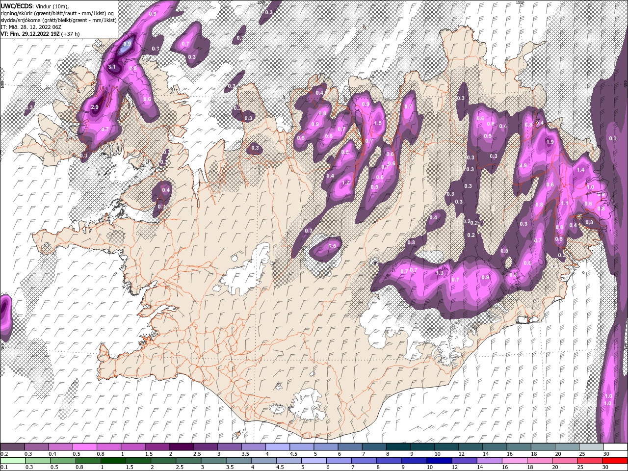This screenshot has width=628, height=471.
Task: Click the 25 label in the upper legend row
Action: pyautogui.click(x=582, y=454)
